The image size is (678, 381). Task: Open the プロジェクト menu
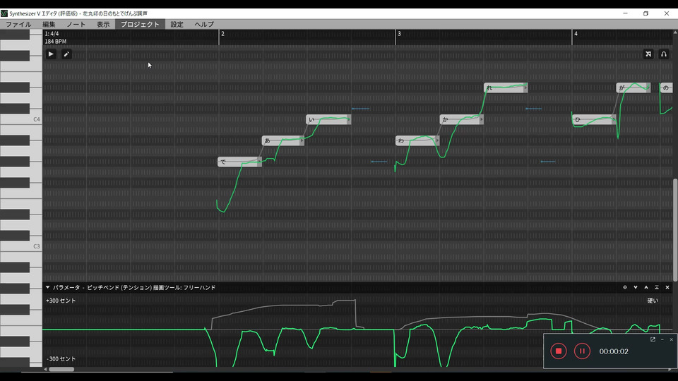click(x=140, y=24)
